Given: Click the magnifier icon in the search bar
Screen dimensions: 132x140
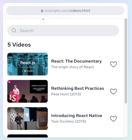Looking at the screenshot, I should coord(14,31).
